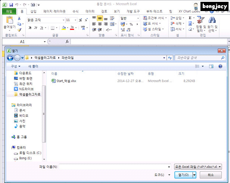Open the 구성 organize menu
This screenshot has width=230, height=183.
(x=15, y=66)
